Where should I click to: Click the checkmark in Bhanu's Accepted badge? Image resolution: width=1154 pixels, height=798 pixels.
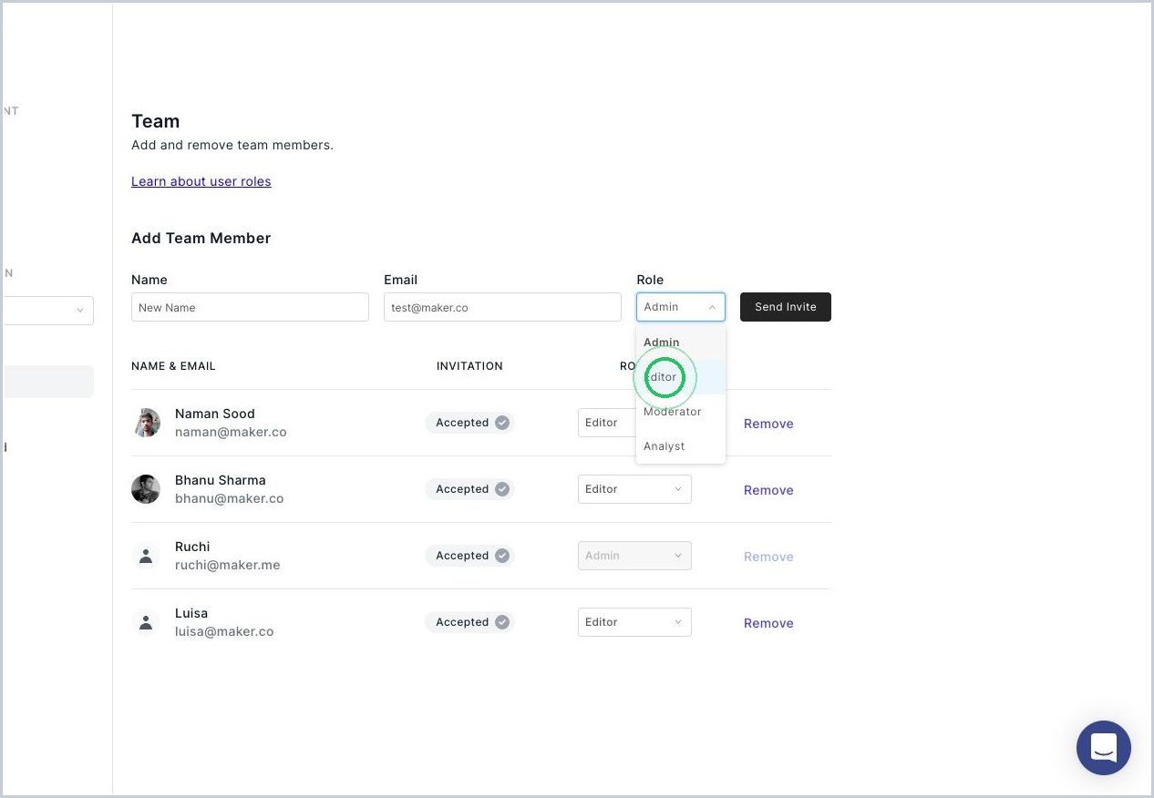click(502, 489)
